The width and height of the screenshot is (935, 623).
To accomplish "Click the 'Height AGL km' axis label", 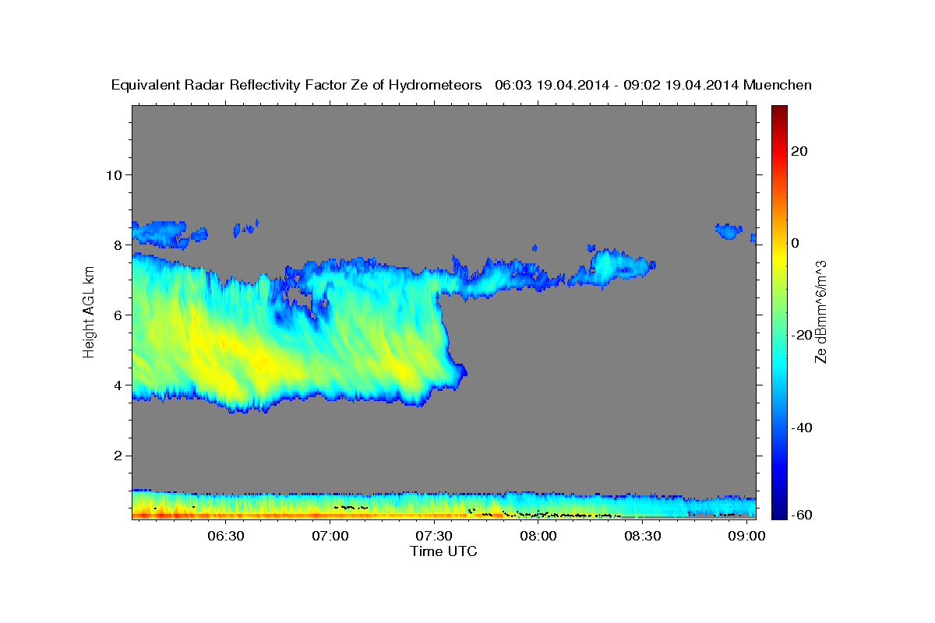I will tap(89, 311).
